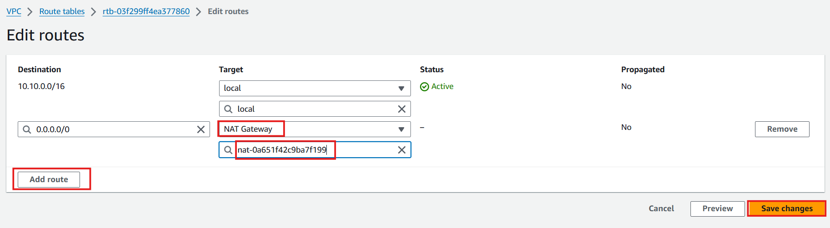The height and width of the screenshot is (228, 830).
Task: Click the Preview button
Action: pos(717,208)
